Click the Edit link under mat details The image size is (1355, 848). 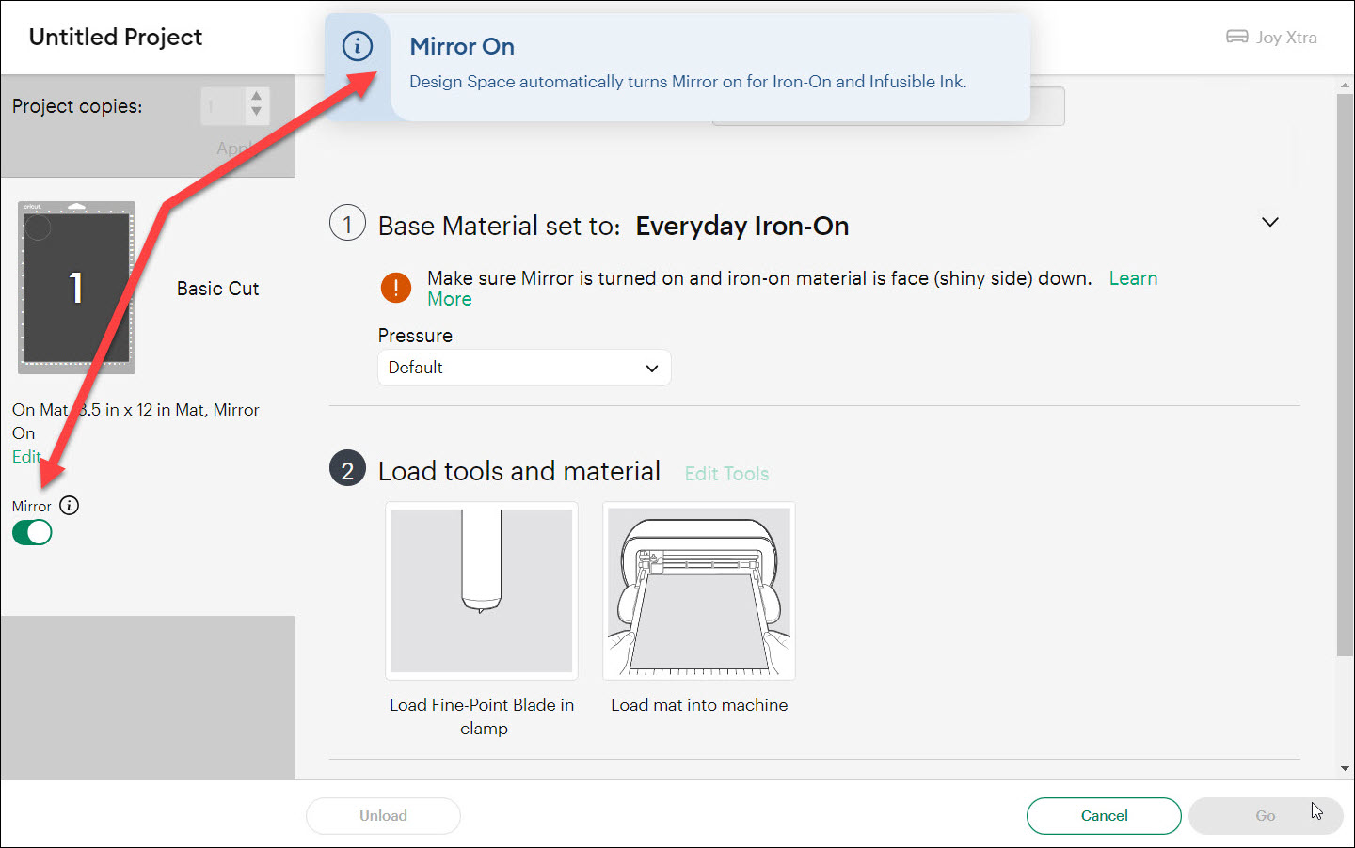tap(25, 457)
